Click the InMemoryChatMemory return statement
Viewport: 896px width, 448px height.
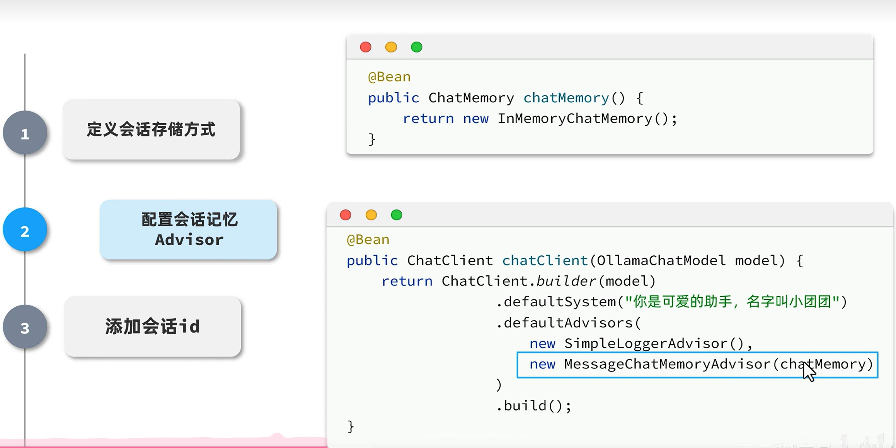click(x=540, y=119)
